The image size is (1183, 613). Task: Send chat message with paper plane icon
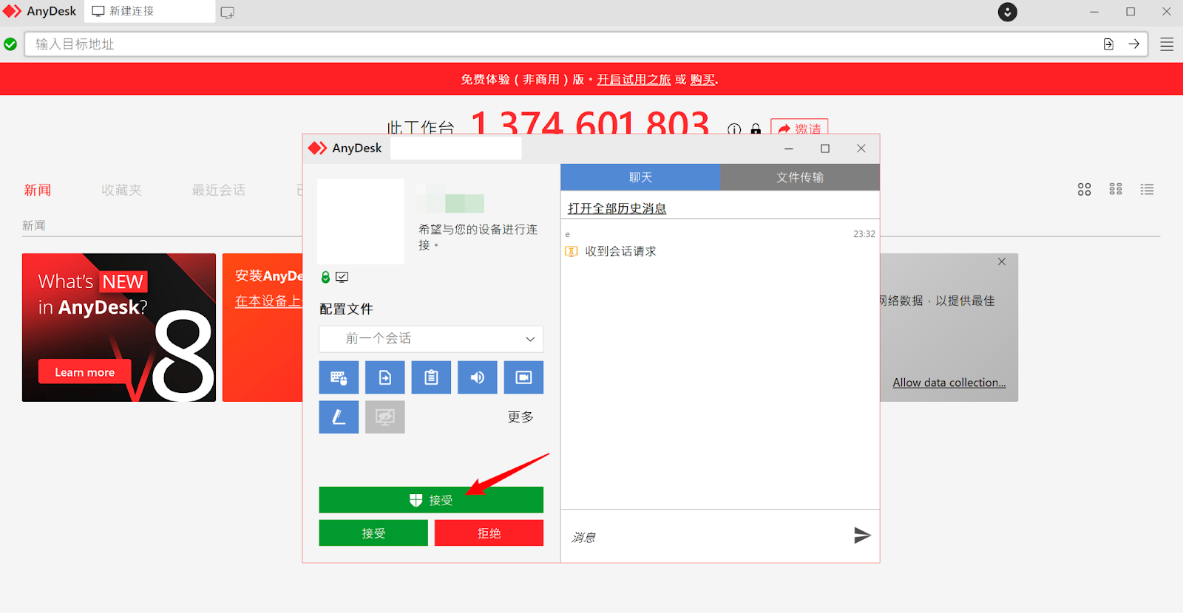862,535
